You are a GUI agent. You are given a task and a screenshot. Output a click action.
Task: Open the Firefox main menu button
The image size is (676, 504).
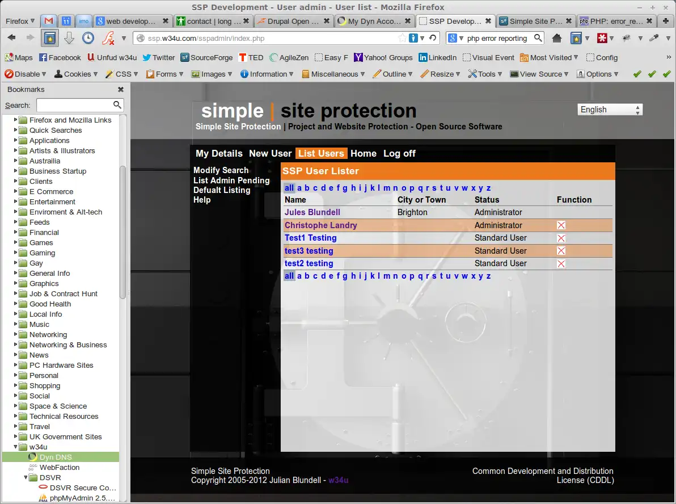click(x=20, y=20)
